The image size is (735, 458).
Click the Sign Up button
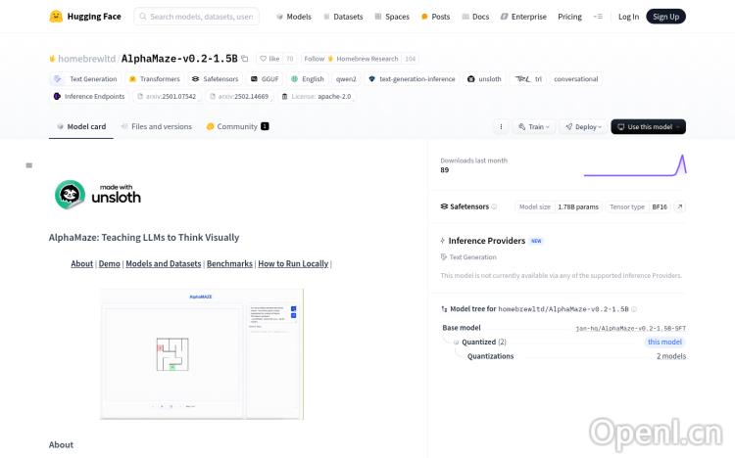tap(666, 17)
